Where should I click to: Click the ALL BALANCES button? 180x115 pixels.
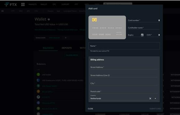point(72,55)
